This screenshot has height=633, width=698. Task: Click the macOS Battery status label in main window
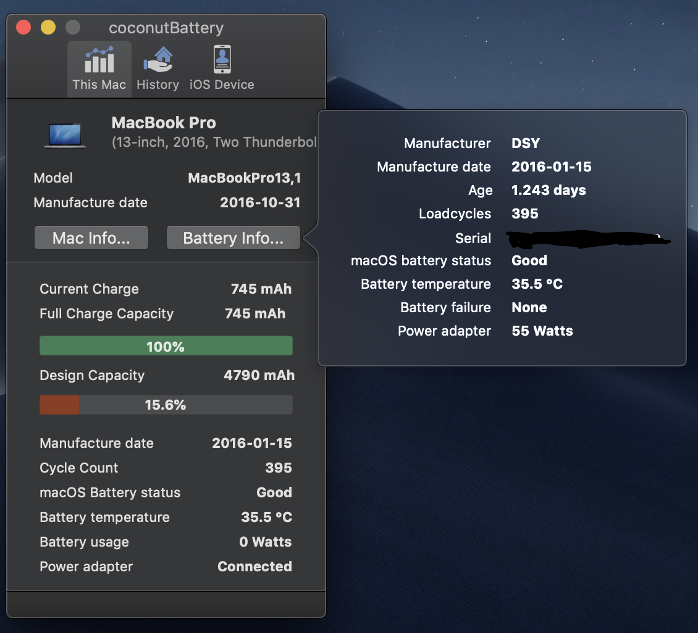[110, 492]
